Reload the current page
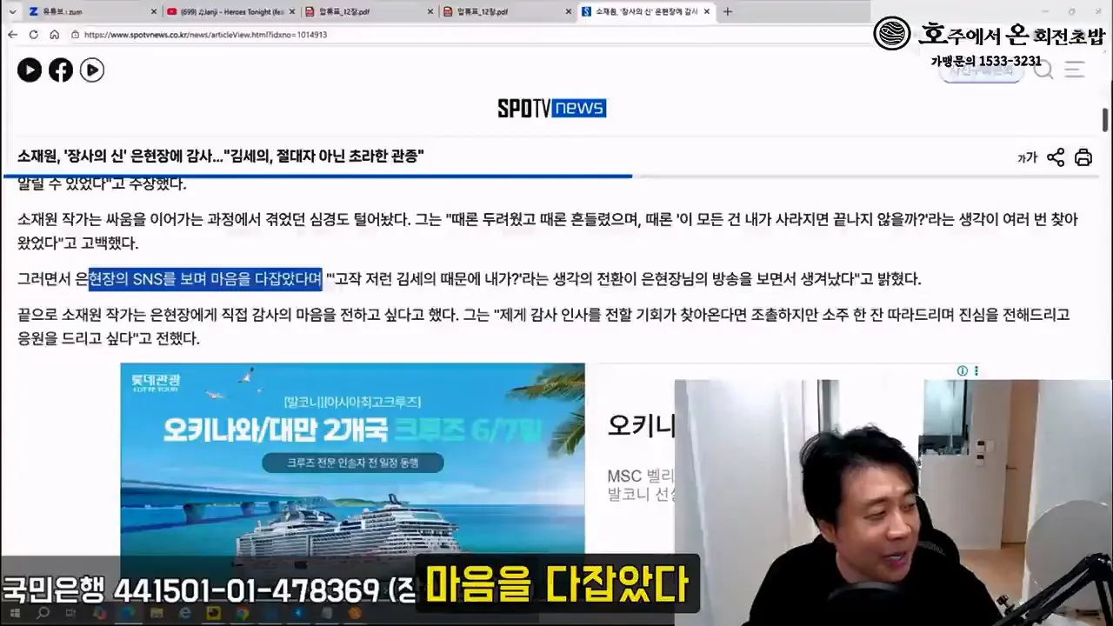1113x626 pixels. [x=33, y=35]
